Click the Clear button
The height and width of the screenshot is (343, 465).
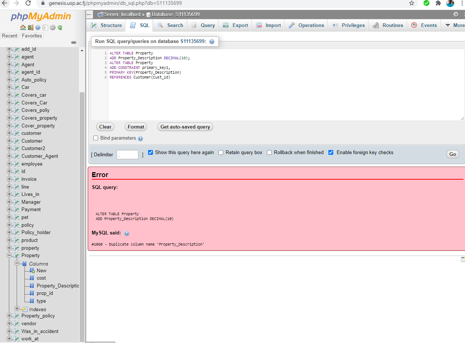105,127
